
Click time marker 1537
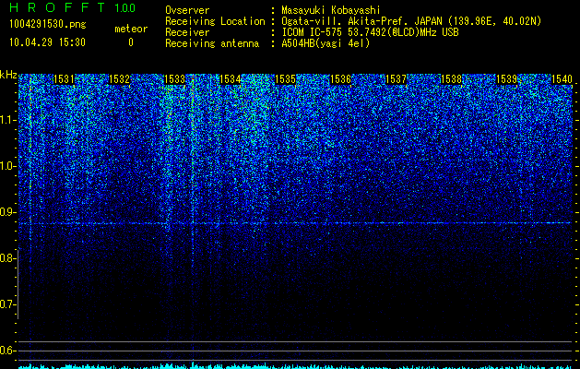point(396,79)
